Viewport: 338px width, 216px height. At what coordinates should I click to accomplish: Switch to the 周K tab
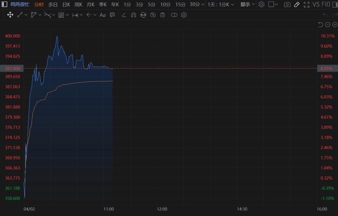[x=78, y=5]
